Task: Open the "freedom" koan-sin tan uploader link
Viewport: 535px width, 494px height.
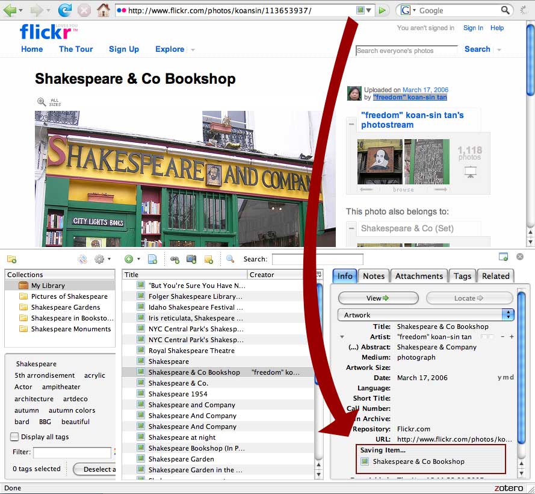Action: (410, 97)
